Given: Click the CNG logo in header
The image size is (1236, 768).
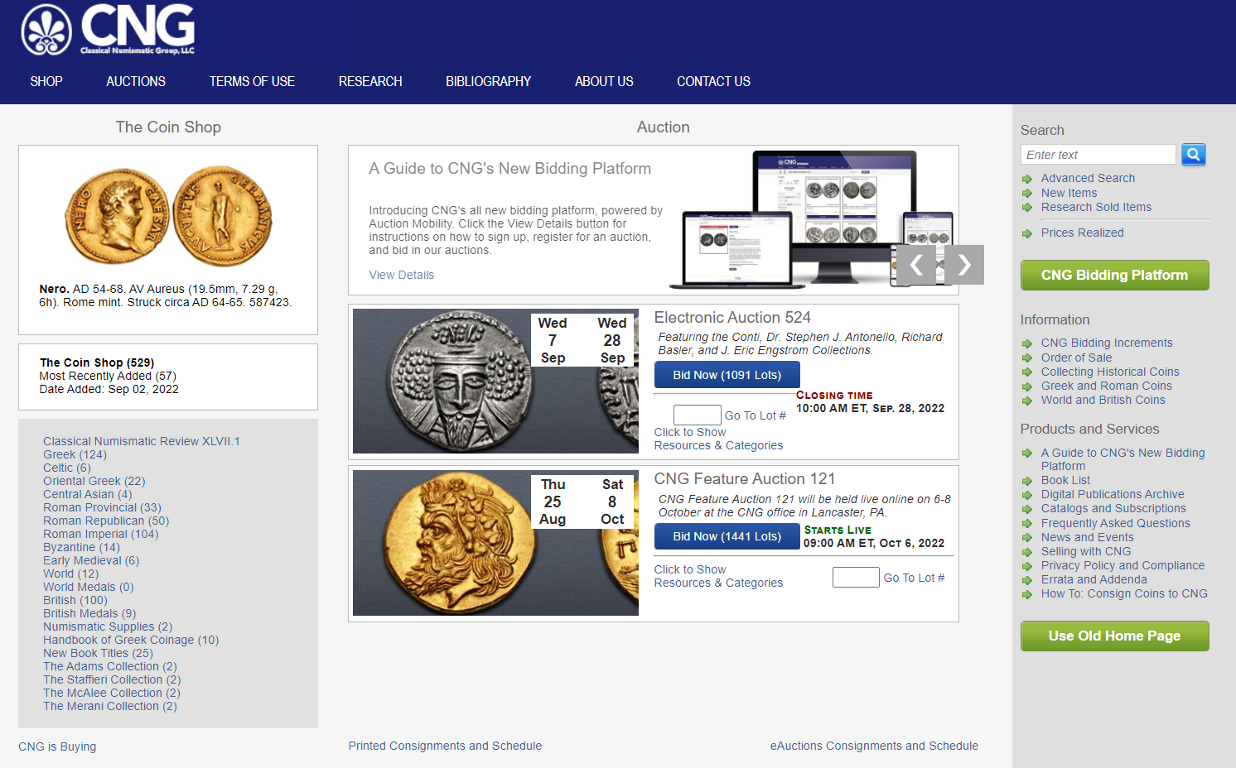Looking at the screenshot, I should (x=108, y=30).
